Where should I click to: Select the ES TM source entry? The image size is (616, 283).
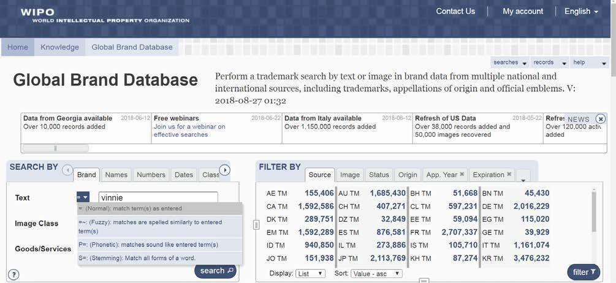371,232
